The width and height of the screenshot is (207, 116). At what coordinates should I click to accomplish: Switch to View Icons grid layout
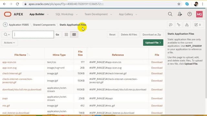66,34
